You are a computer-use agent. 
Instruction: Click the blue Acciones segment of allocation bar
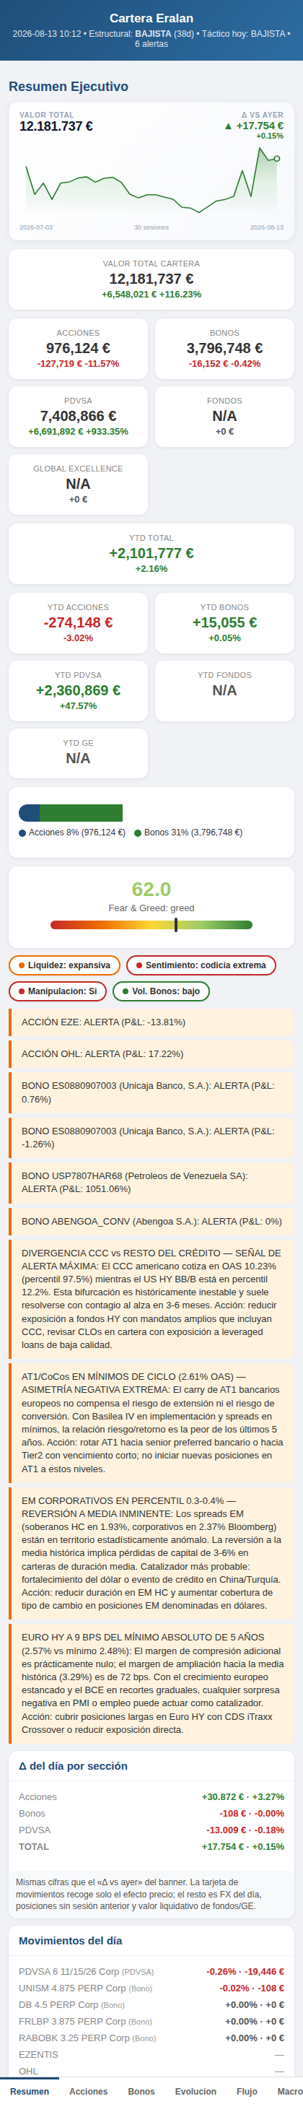pyautogui.click(x=30, y=813)
